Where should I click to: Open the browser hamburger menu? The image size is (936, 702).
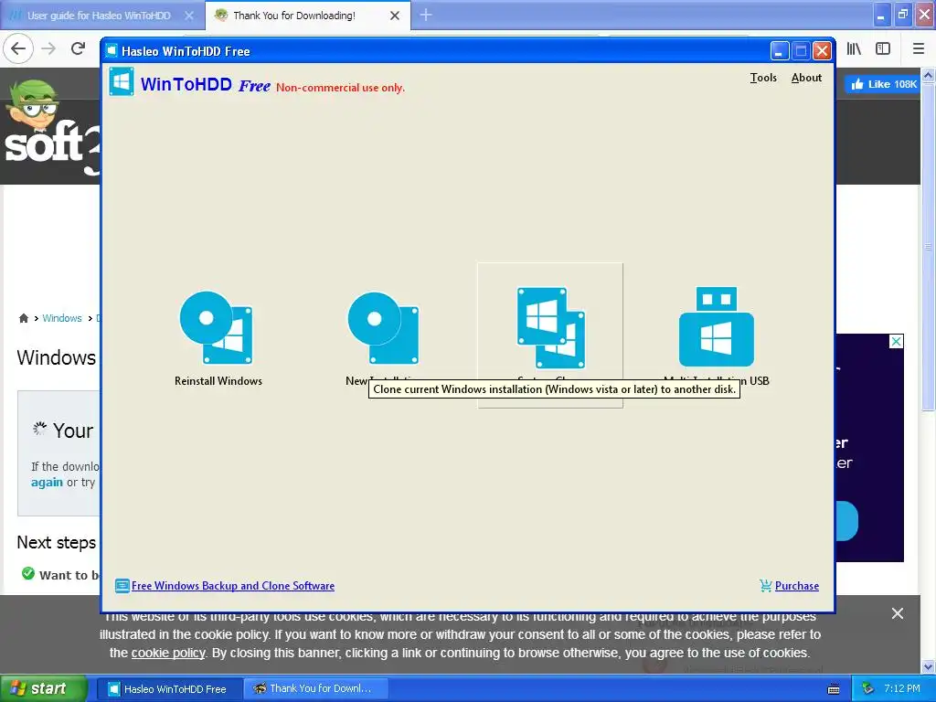coord(919,49)
